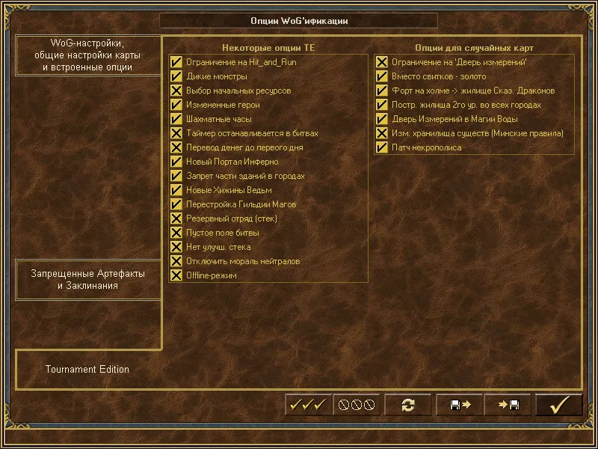598x449 pixels.
Task: Toggle the Дикие монстры checkbox
Action: coord(176,76)
